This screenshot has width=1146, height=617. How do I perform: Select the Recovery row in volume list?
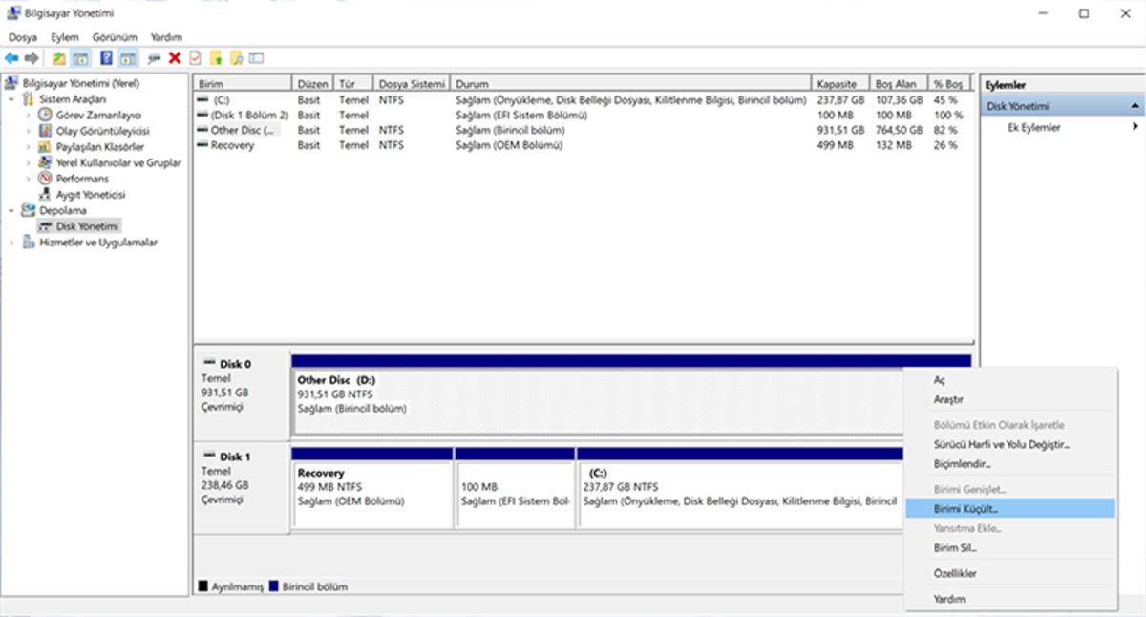click(232, 145)
